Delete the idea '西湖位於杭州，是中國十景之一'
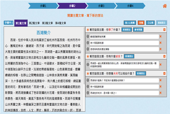Viewport: 170px width, 114px height. [161, 93]
